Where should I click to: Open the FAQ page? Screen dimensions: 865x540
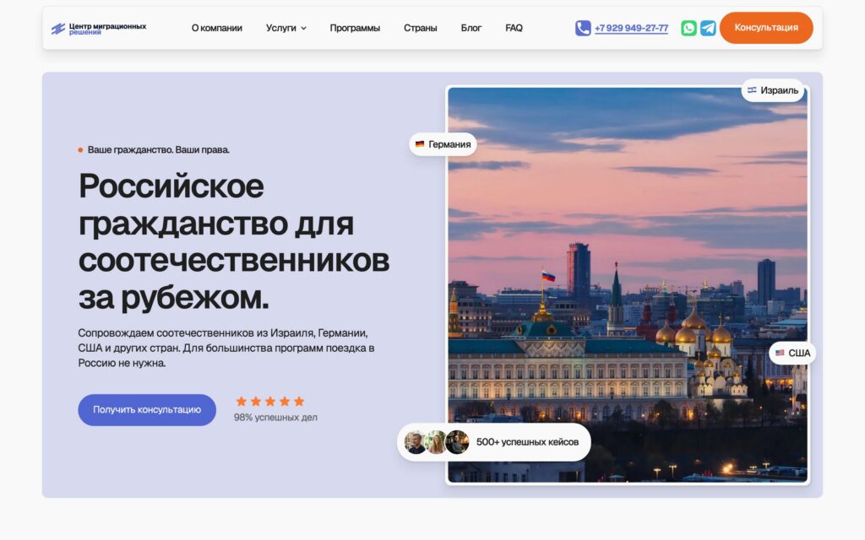(514, 28)
